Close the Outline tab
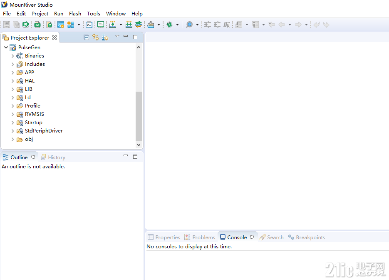 coord(33,157)
